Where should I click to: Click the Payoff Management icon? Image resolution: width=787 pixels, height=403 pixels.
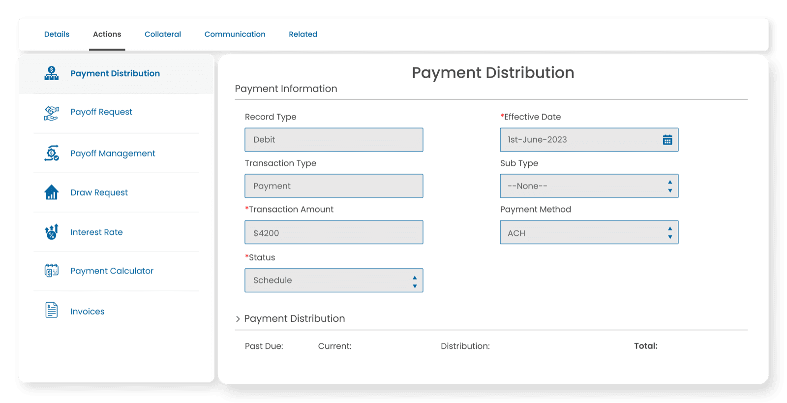point(51,153)
